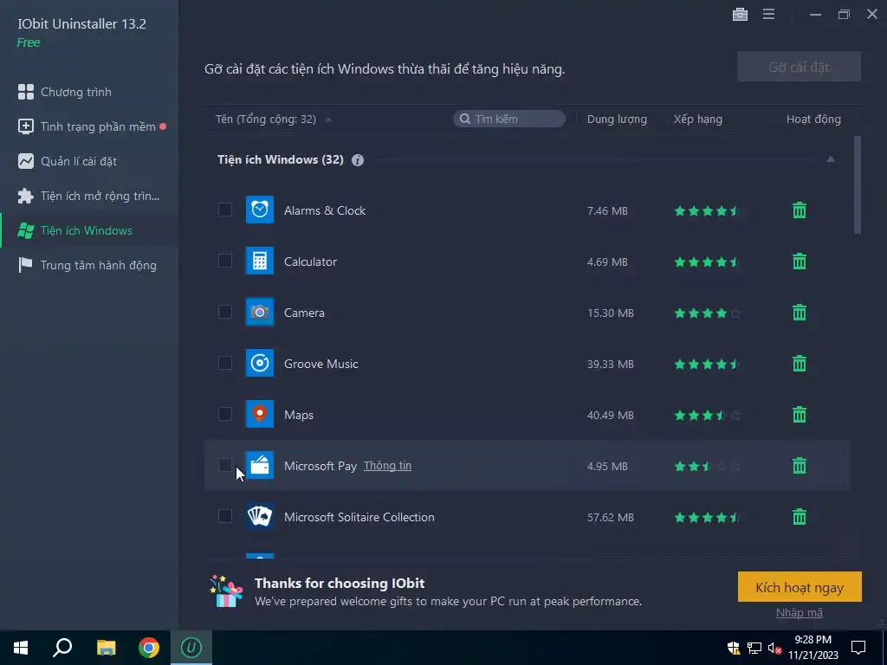
Task: Click the 15.30 MB size value
Action: (x=610, y=313)
